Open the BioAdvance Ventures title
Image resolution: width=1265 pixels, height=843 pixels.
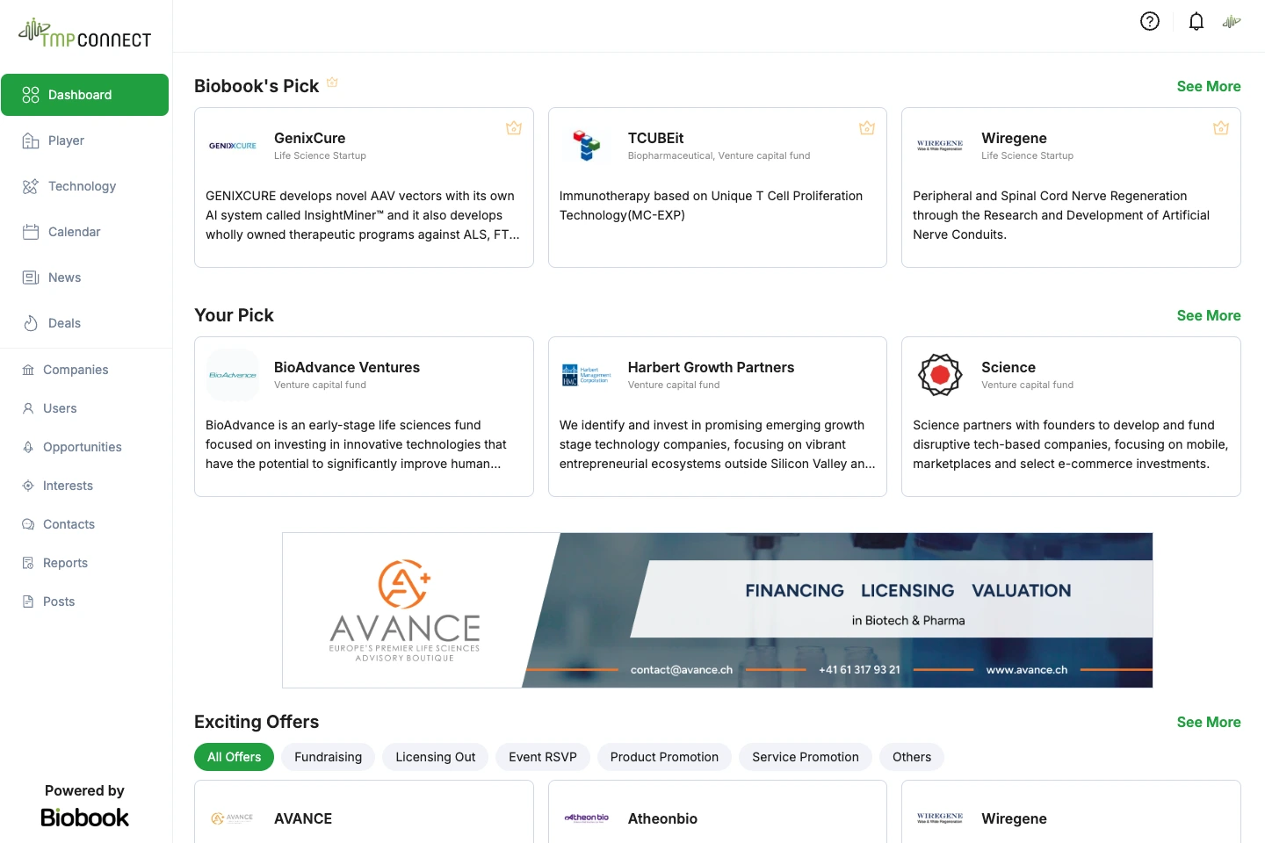click(347, 367)
